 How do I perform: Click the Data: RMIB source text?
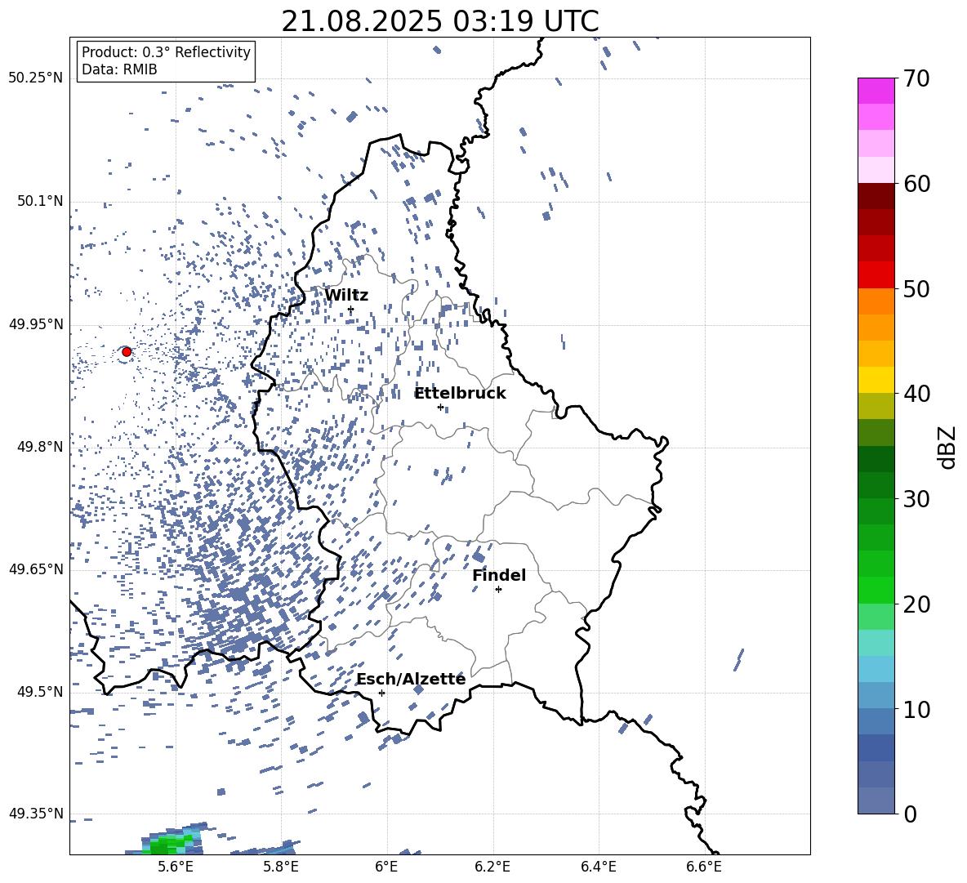119,69
